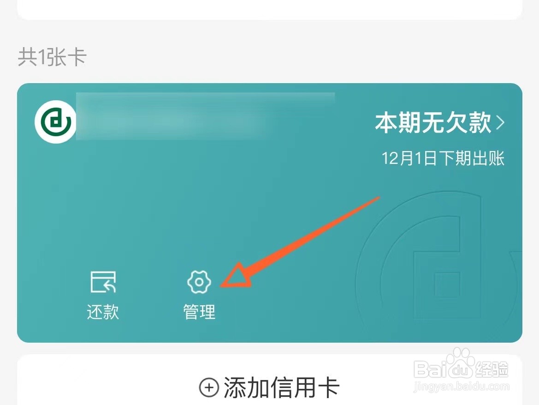Viewport: 539px width, 405px height.
Task: Tap the 添加信用卡 text
Action: 282,387
